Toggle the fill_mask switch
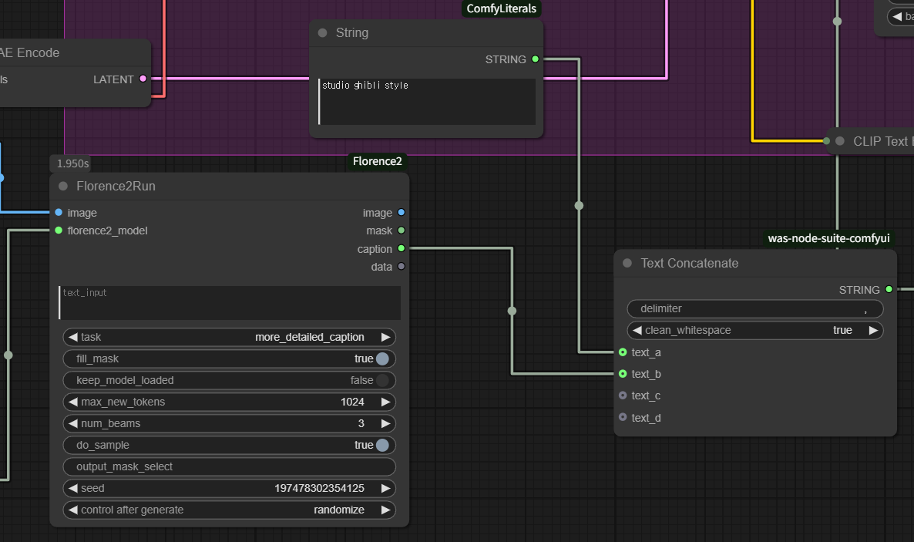The image size is (914, 542). pos(382,359)
